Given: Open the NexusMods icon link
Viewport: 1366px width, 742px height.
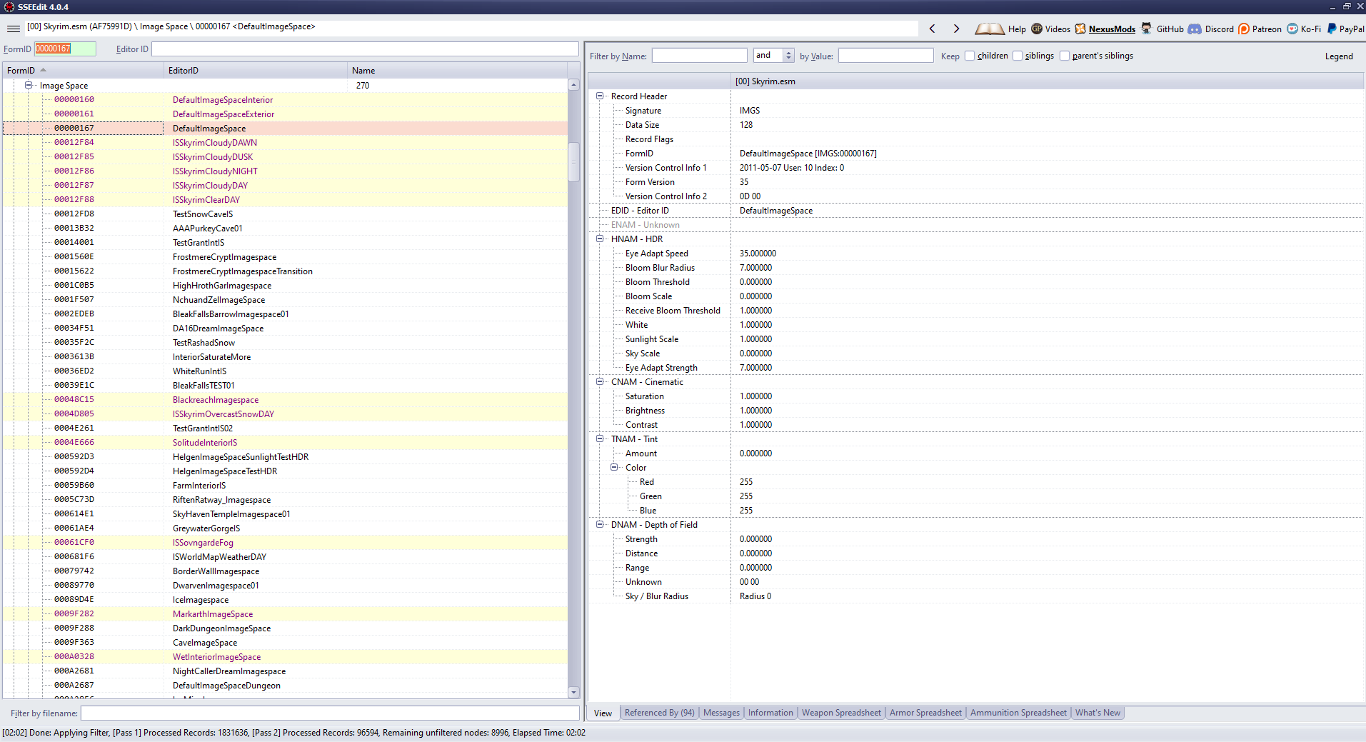Looking at the screenshot, I should [1080, 29].
